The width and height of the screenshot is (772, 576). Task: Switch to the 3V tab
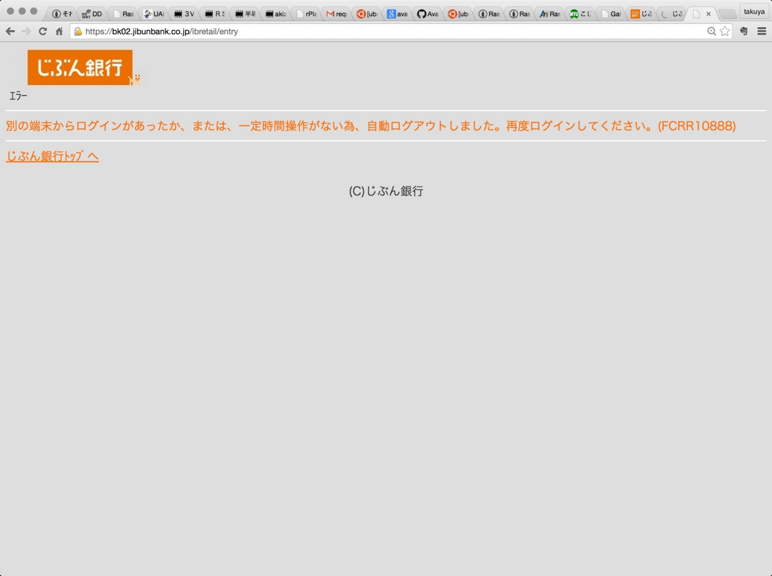(x=185, y=14)
